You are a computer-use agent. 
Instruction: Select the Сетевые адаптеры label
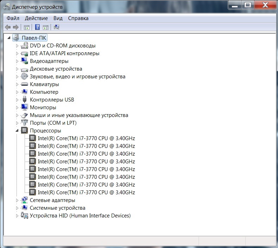point(52,200)
